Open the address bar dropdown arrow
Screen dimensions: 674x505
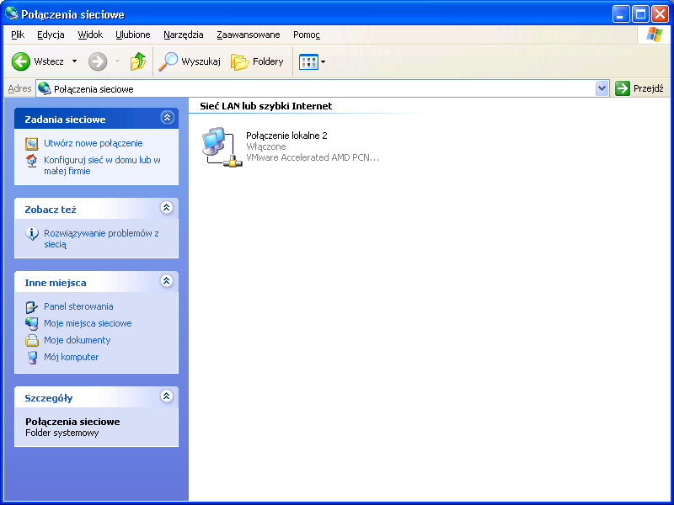click(602, 88)
